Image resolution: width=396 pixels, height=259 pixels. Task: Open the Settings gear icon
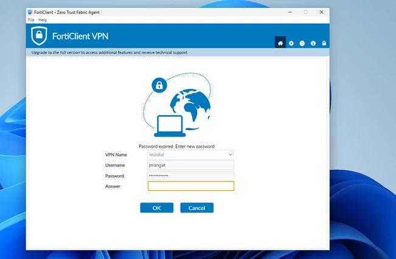tap(291, 43)
